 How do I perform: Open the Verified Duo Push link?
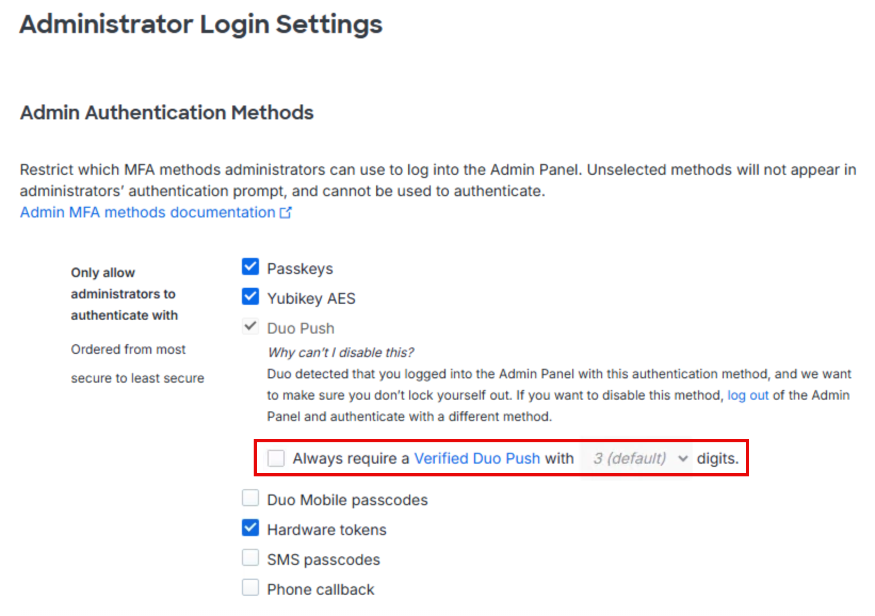(477, 458)
